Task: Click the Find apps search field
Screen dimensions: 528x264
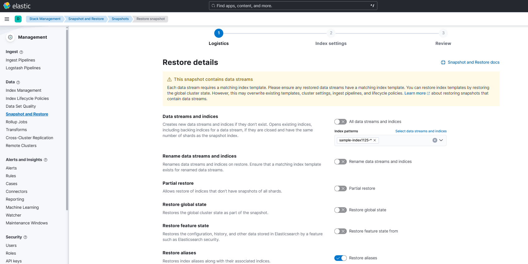Action: [x=293, y=6]
